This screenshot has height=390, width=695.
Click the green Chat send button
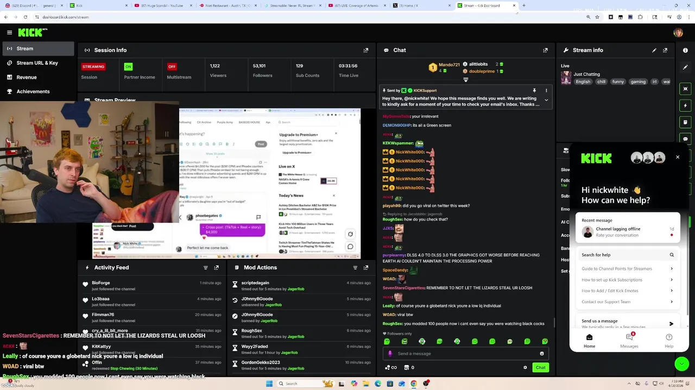pos(541,368)
